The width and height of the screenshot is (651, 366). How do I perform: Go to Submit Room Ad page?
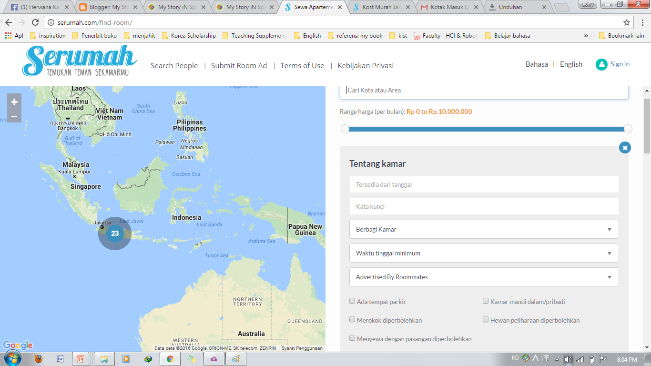click(x=239, y=66)
